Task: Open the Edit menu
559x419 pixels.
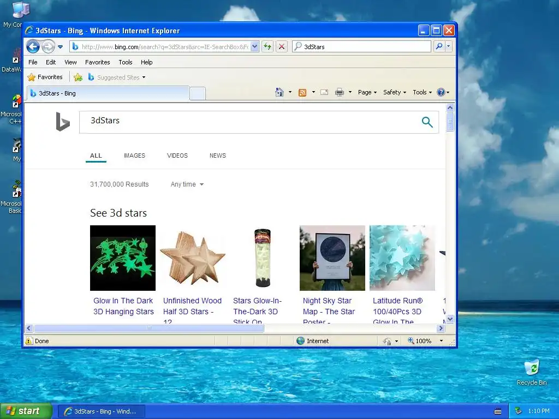Action: [x=51, y=62]
